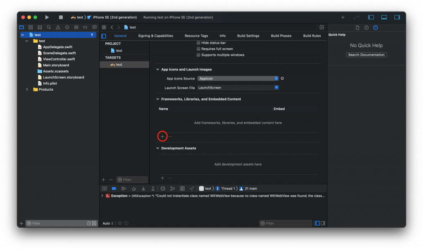Collapse the Development Assets section
This screenshot has width=423, height=250.
[158, 148]
